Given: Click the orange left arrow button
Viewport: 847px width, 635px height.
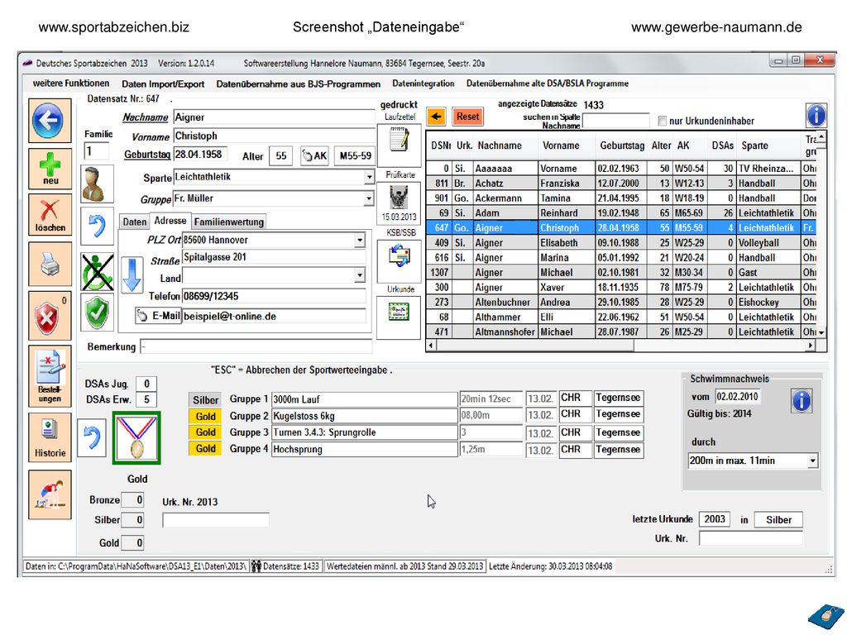Looking at the screenshot, I should point(436,116).
